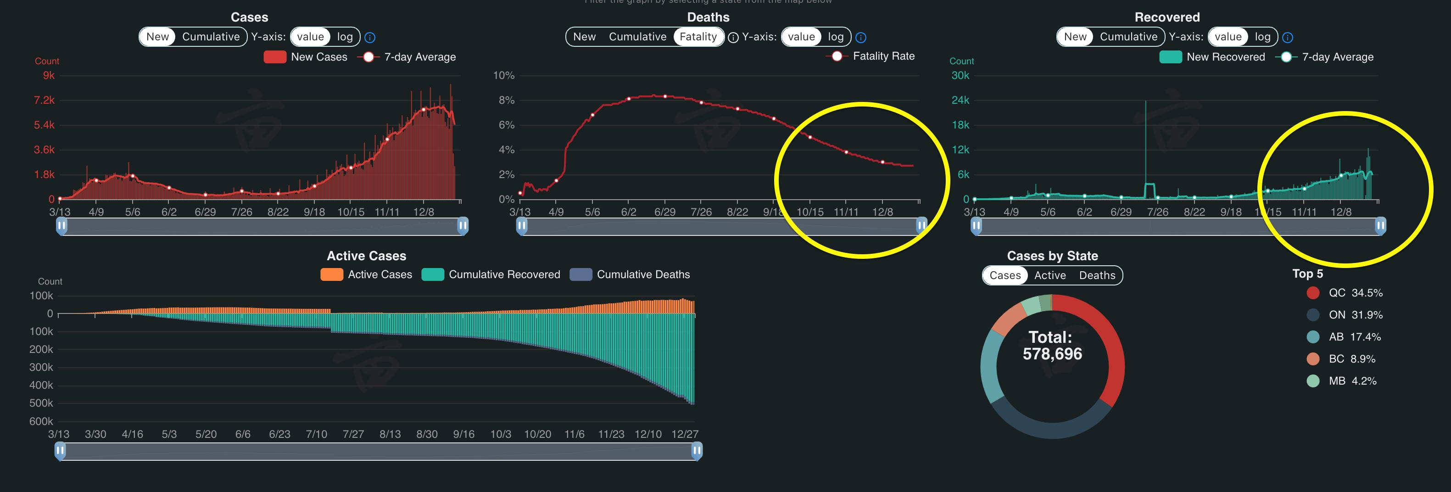Click blue info icon after Deaths log option

[861, 38]
